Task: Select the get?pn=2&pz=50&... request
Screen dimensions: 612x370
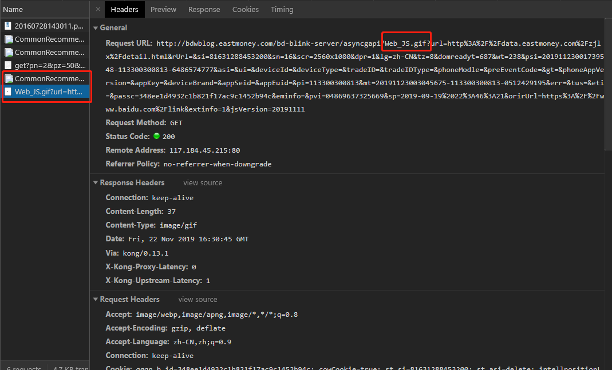Action: tap(45, 66)
